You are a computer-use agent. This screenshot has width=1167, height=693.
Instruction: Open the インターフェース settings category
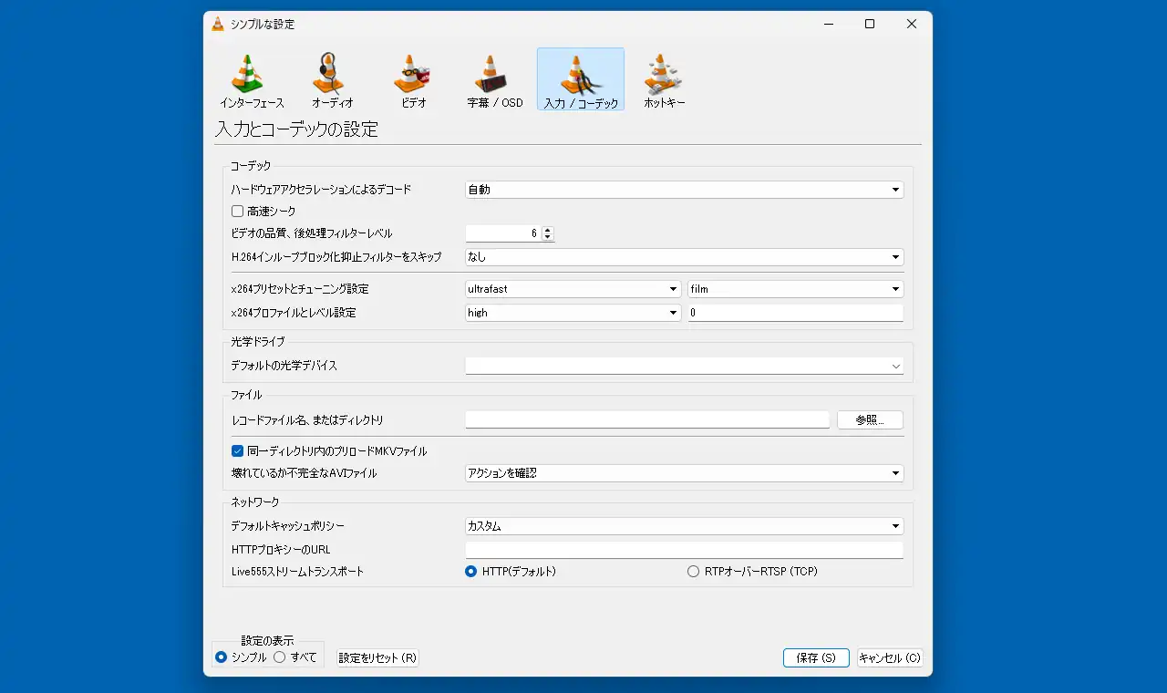252,79
